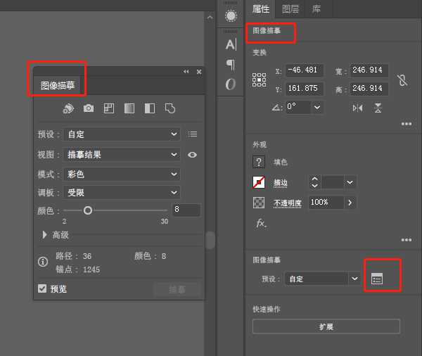Open more options in 外观 section
Viewport: 422px width, 356px height.
[407, 240]
